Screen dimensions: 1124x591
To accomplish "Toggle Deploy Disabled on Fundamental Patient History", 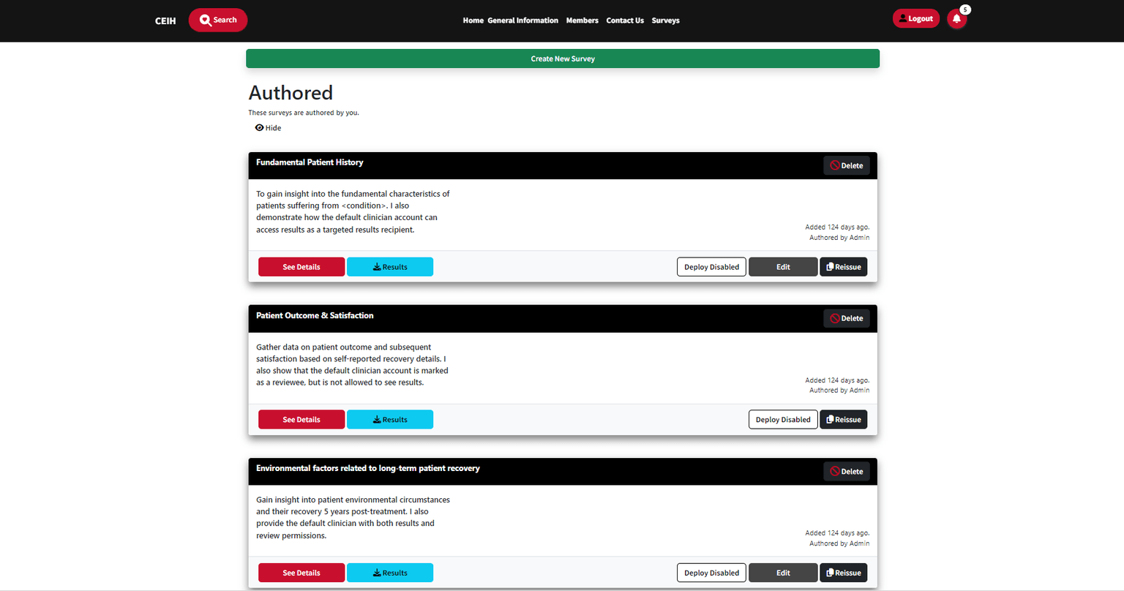I will click(711, 267).
